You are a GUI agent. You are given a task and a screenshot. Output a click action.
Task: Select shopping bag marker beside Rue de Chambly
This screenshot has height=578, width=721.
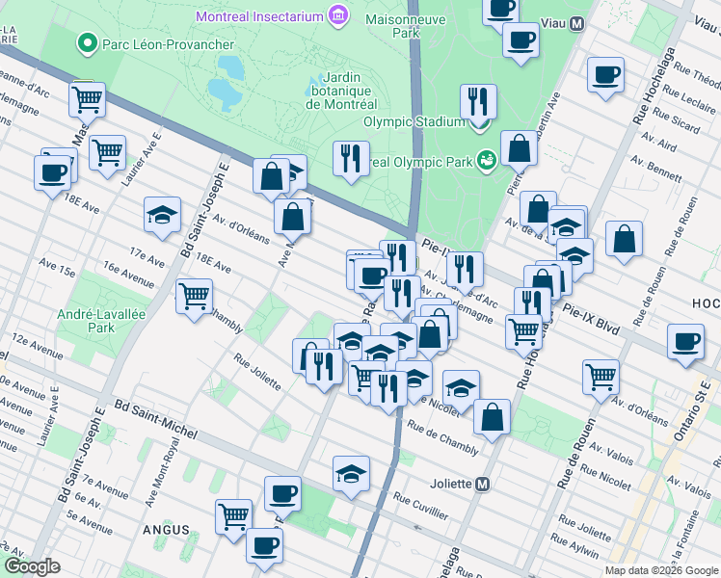pos(492,417)
